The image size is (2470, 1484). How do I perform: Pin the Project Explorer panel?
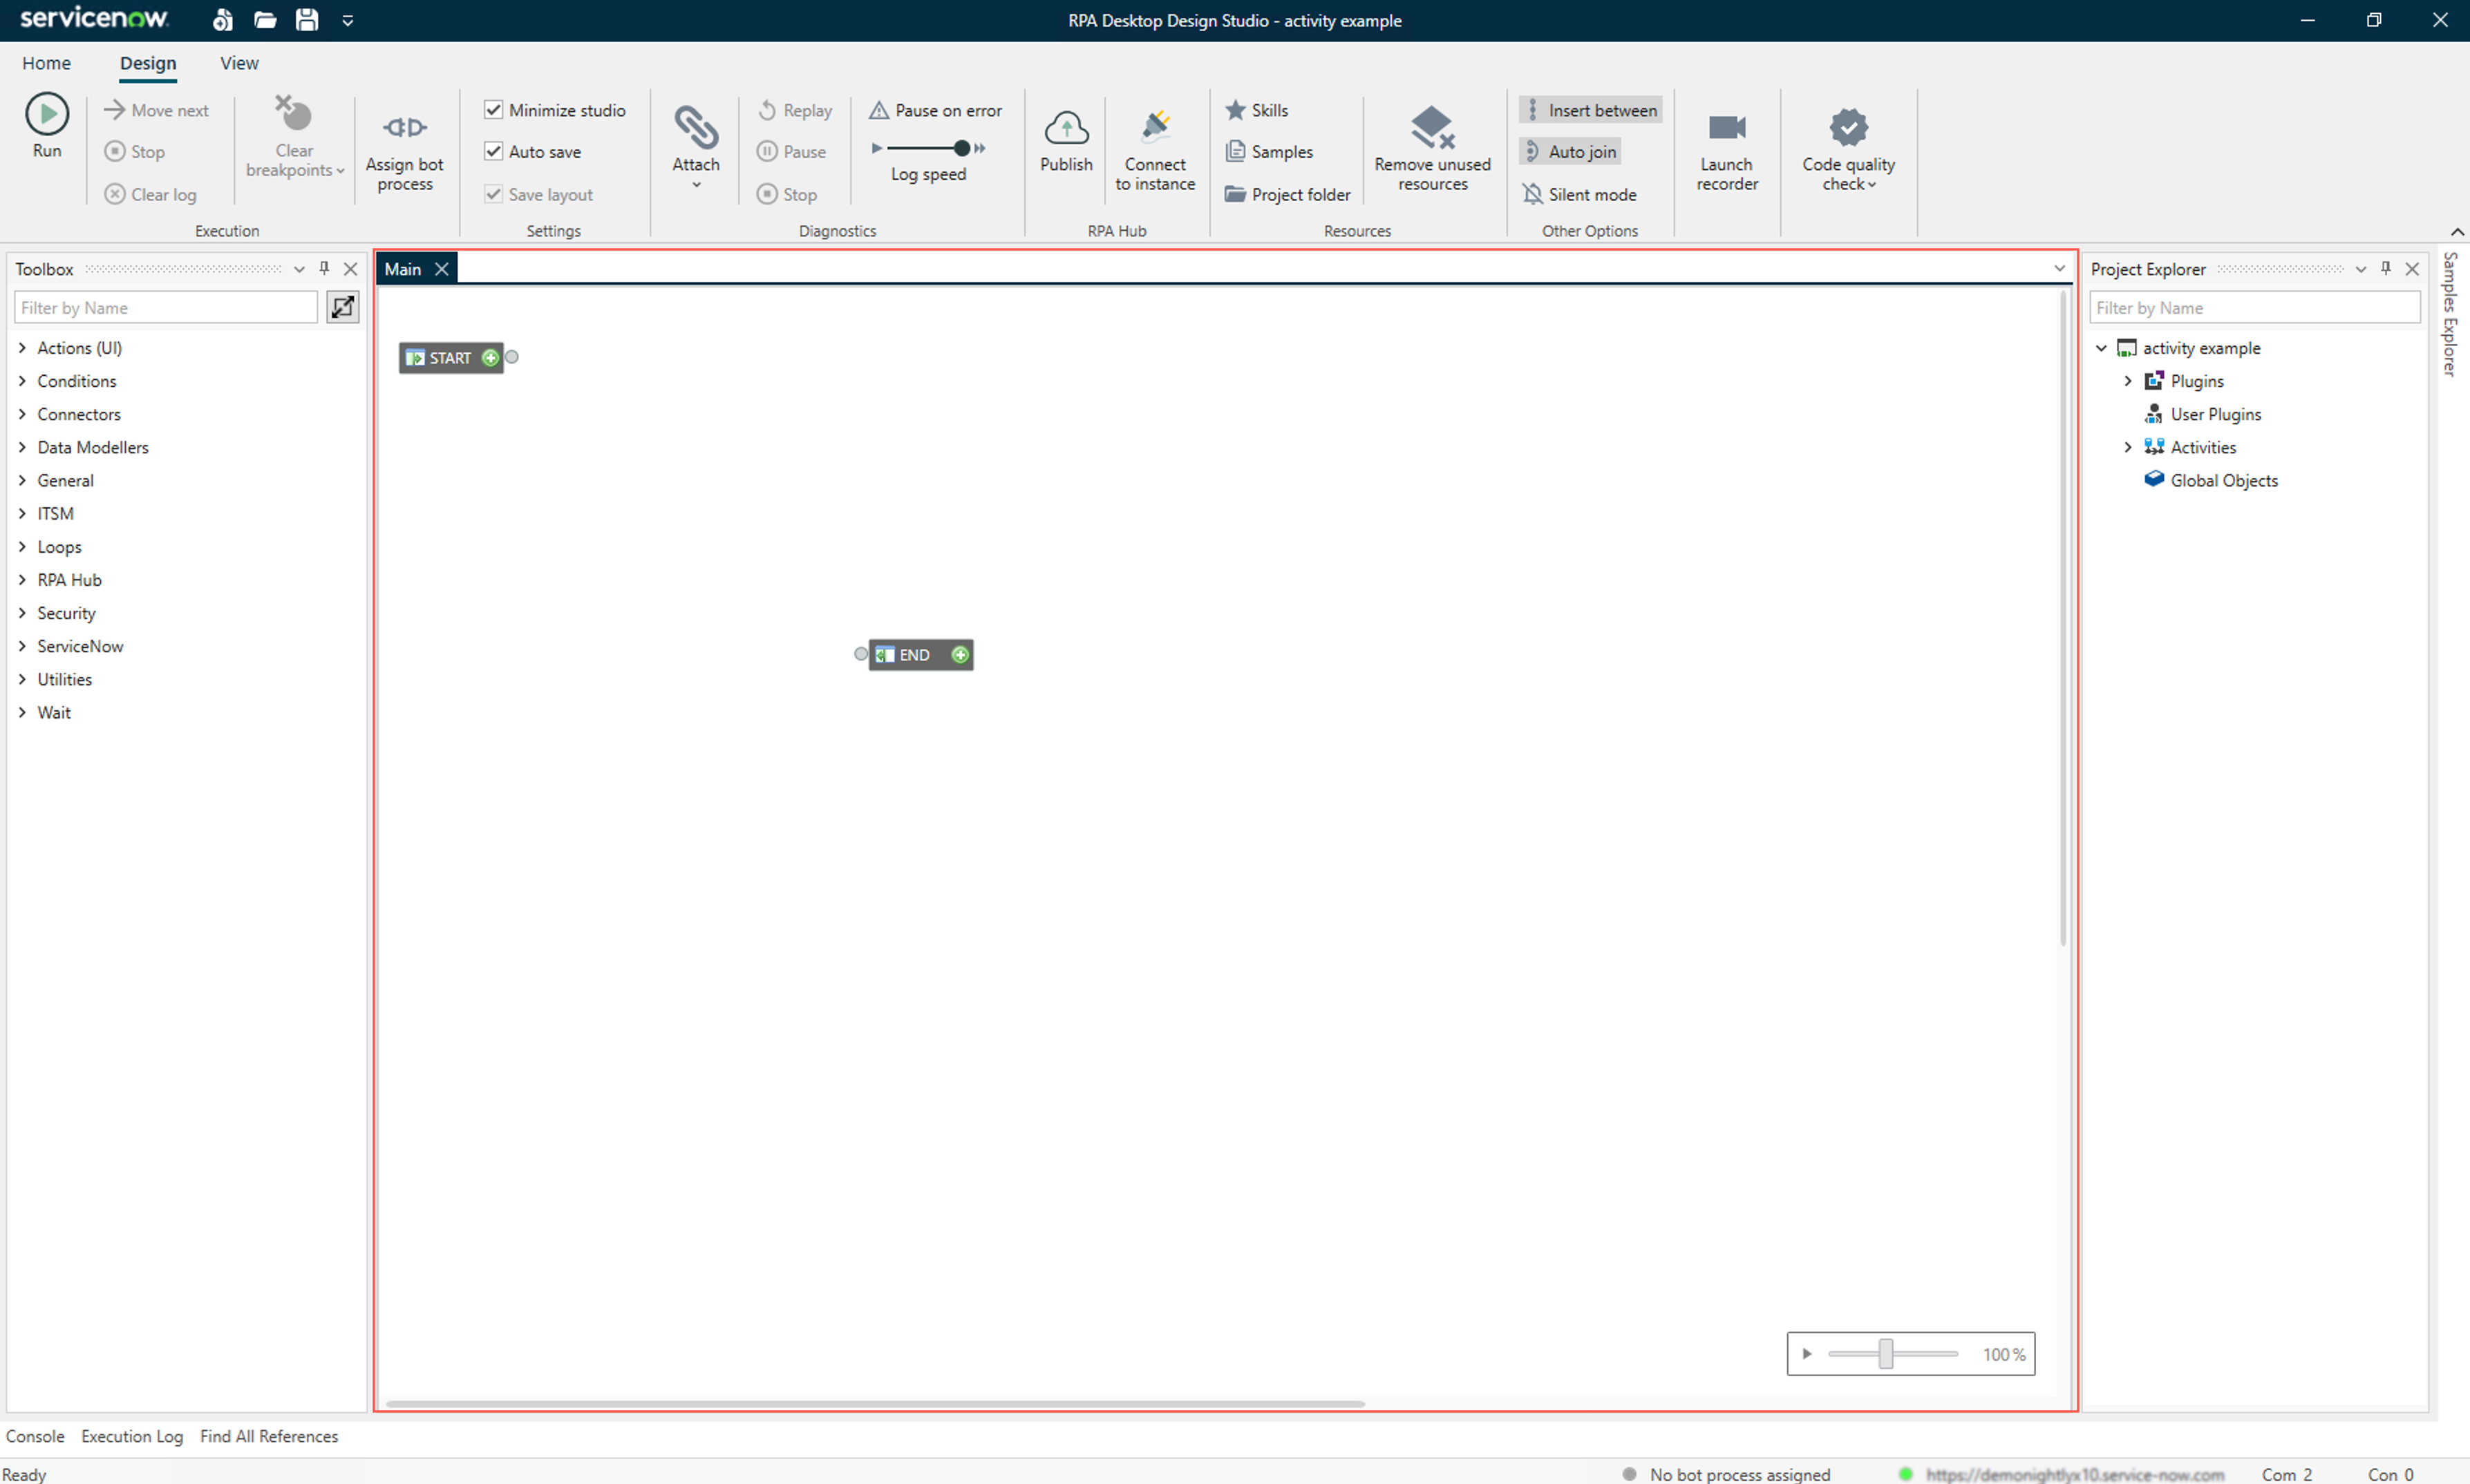2386,268
